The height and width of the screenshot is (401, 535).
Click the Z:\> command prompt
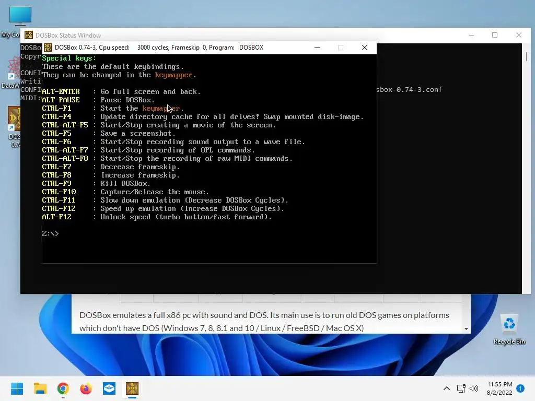(x=51, y=233)
